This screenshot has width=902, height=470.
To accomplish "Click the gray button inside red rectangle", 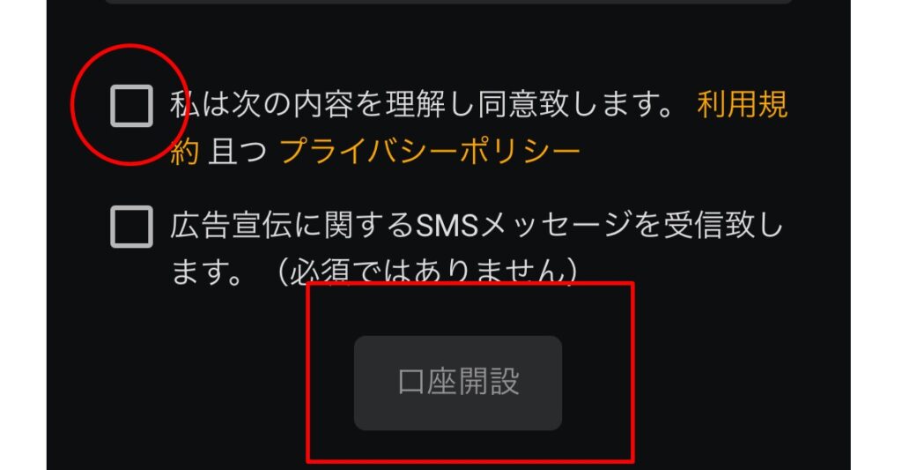I will 458,383.
